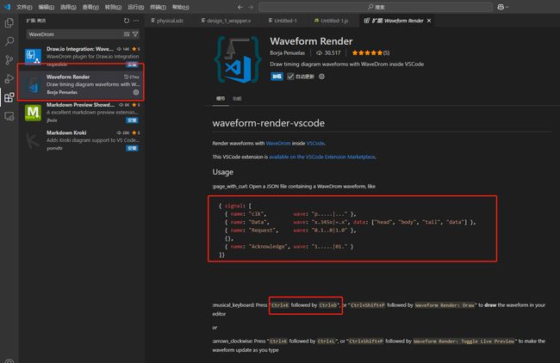The width and height of the screenshot is (560, 363).
Task: Switch to Untitled-1.js tab
Action: (333, 21)
